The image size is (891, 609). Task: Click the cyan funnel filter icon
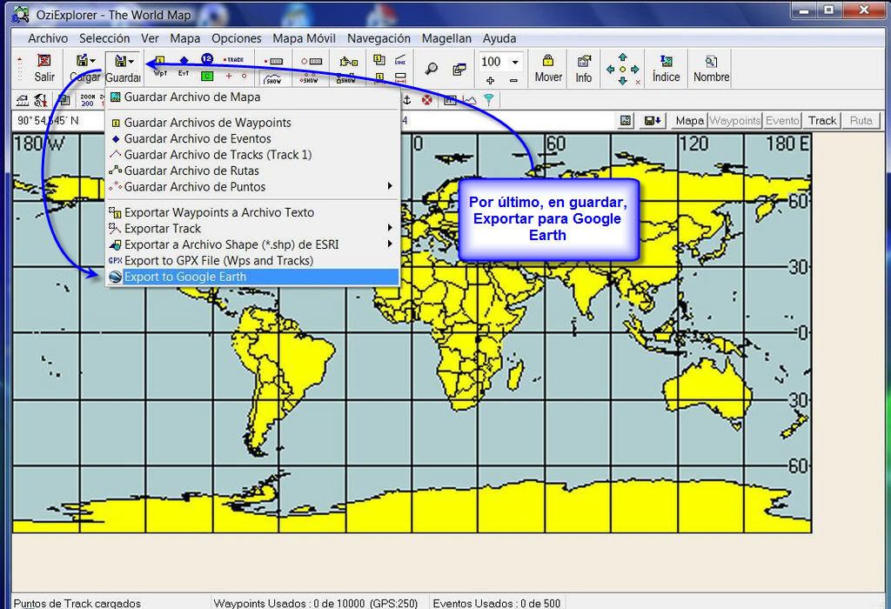[x=489, y=101]
